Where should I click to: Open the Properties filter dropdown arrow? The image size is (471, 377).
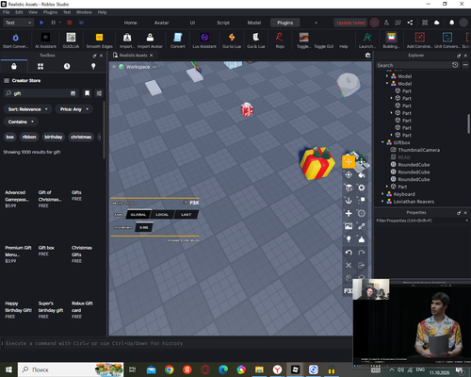[x=466, y=221]
